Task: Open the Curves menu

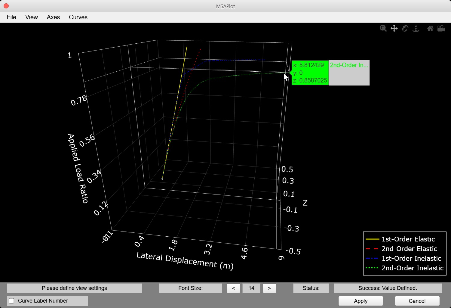Action: pyautogui.click(x=78, y=17)
